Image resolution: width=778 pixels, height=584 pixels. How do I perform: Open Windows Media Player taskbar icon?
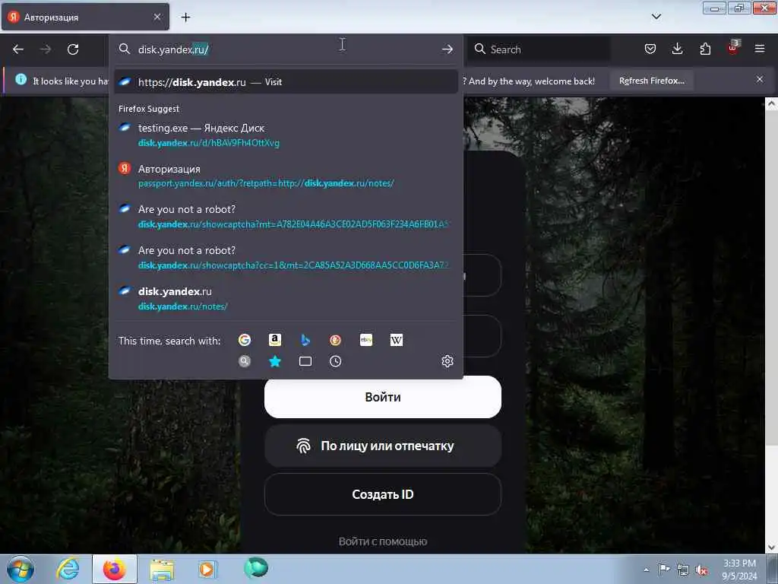point(207,569)
